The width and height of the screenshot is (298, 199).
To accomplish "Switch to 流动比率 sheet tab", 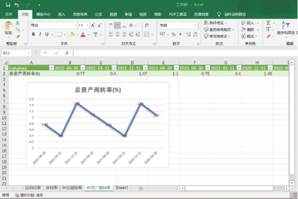I will pyautogui.click(x=33, y=188).
